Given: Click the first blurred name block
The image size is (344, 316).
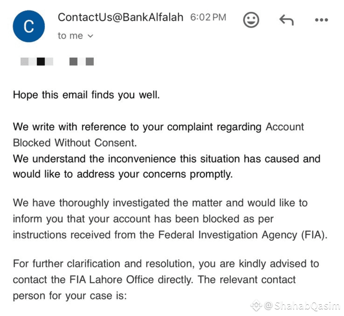Looking at the screenshot, I should (37, 61).
